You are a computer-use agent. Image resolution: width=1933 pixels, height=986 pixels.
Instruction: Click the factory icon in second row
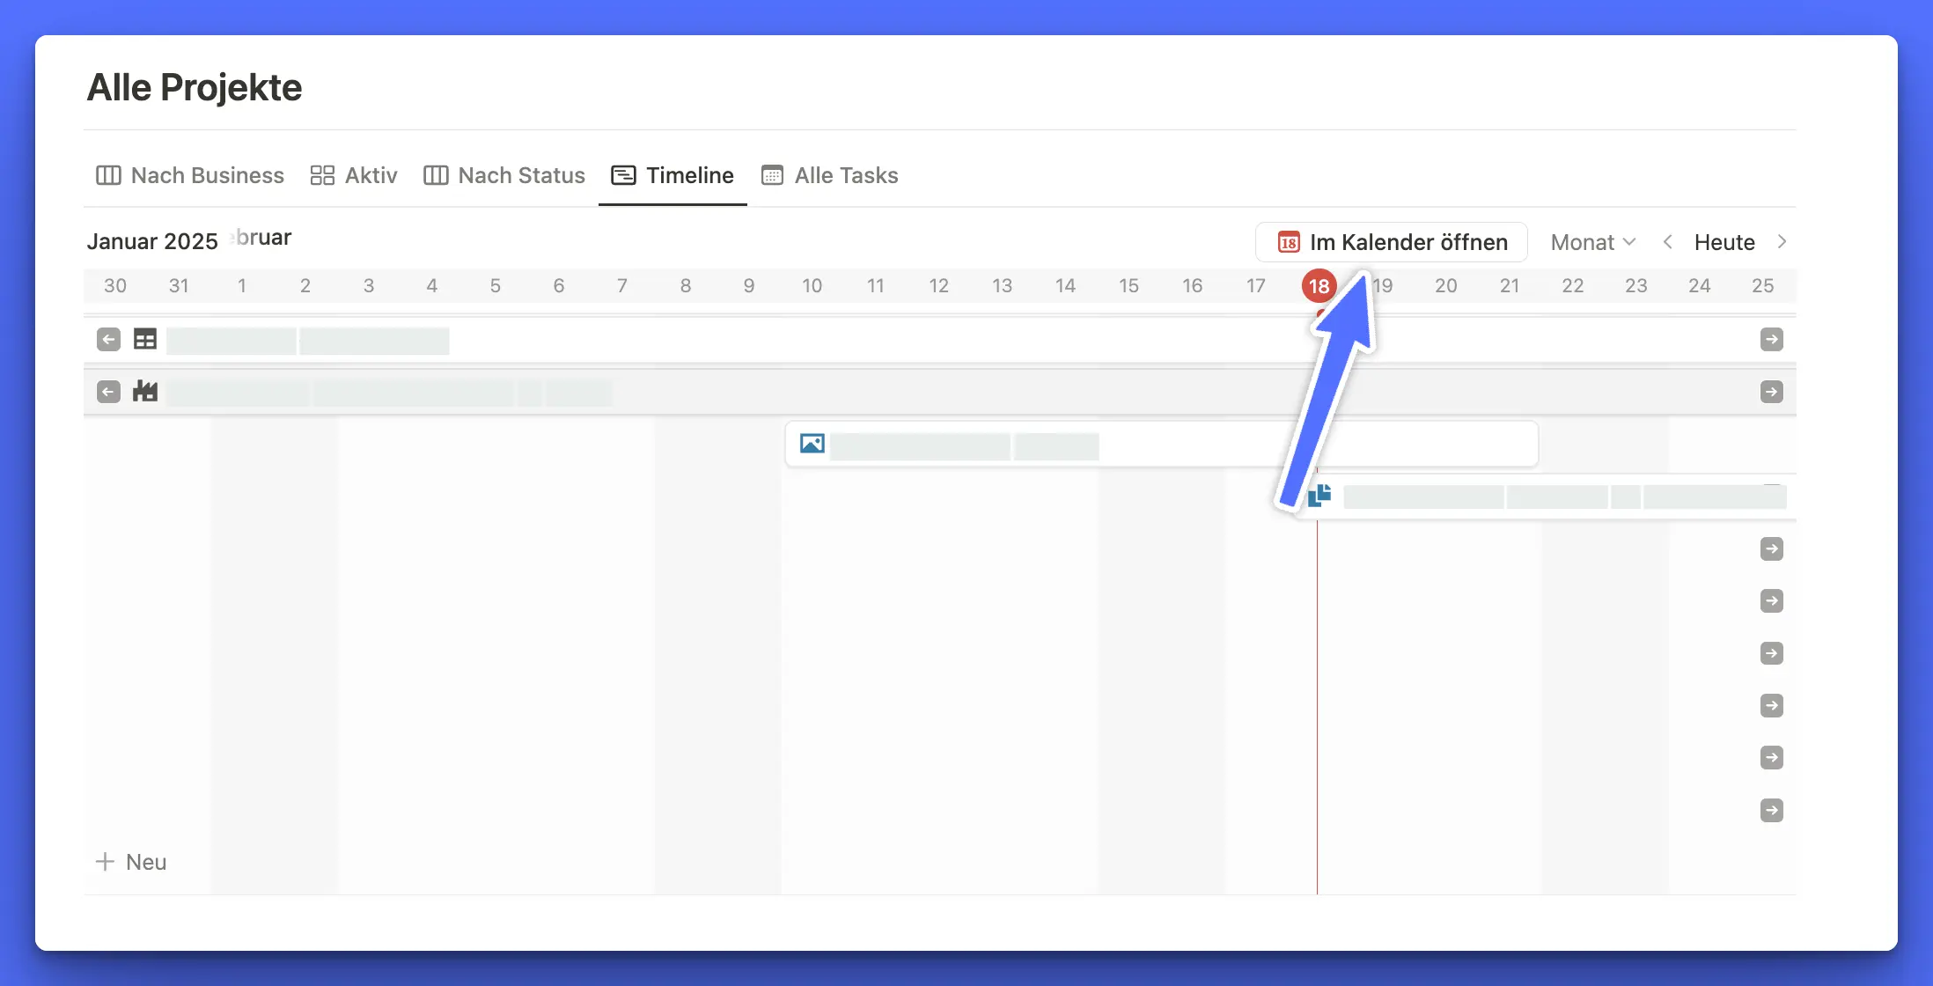(x=145, y=391)
